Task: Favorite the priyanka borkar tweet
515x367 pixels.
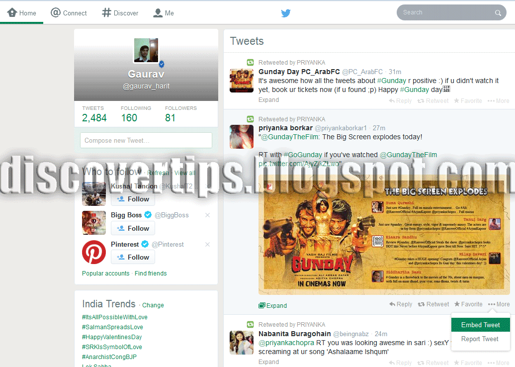Action: [x=468, y=304]
